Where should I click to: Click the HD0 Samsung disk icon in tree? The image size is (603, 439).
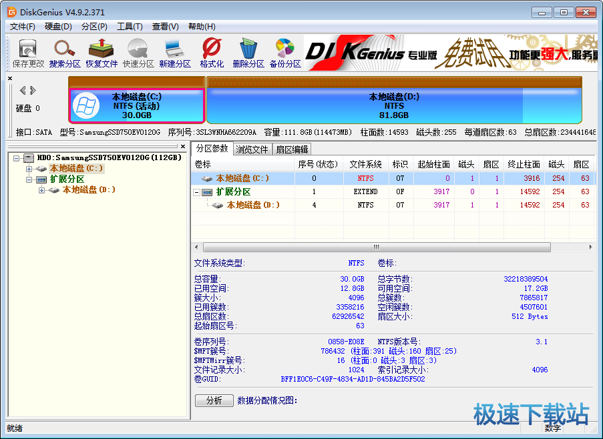(29, 158)
